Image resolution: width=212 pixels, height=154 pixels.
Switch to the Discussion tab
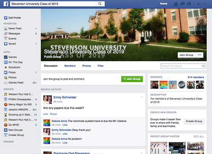point(51,66)
